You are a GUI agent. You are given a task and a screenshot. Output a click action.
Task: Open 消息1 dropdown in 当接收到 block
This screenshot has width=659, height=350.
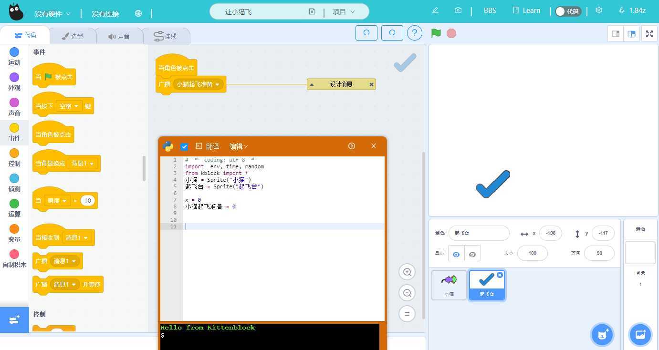77,237
